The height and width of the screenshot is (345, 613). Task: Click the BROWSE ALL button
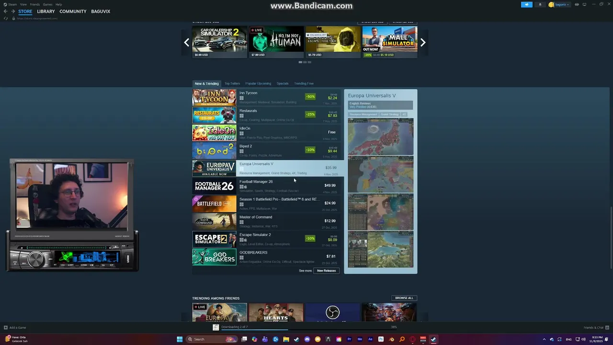(404, 298)
